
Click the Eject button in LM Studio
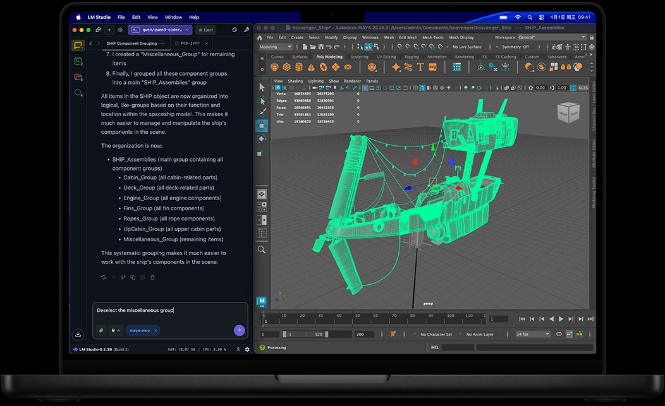(205, 30)
